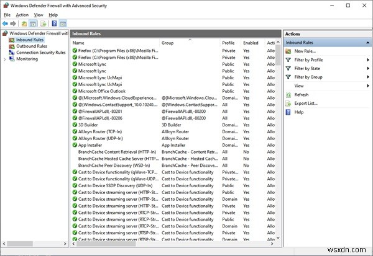373x256 pixels.
Task: Click the Filter by Profile action text
Action: 308,60
